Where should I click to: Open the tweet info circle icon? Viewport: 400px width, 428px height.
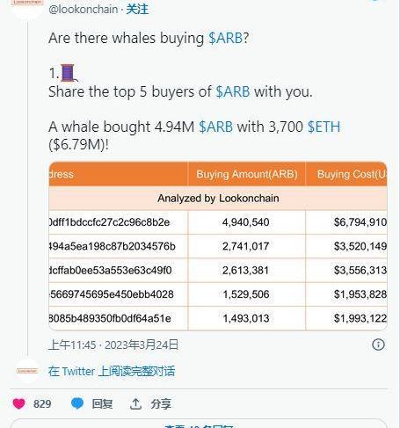pos(378,345)
